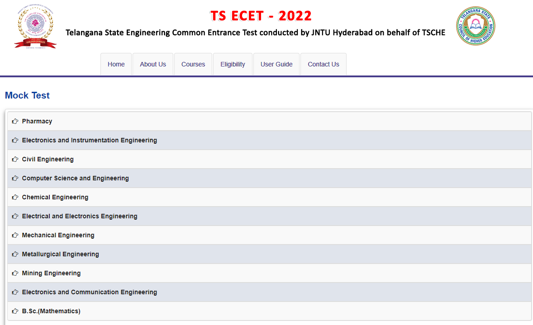
Task: Switch to the About Us tab
Action: pyautogui.click(x=152, y=64)
